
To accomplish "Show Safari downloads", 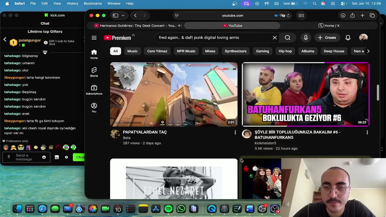I will tap(343, 15).
